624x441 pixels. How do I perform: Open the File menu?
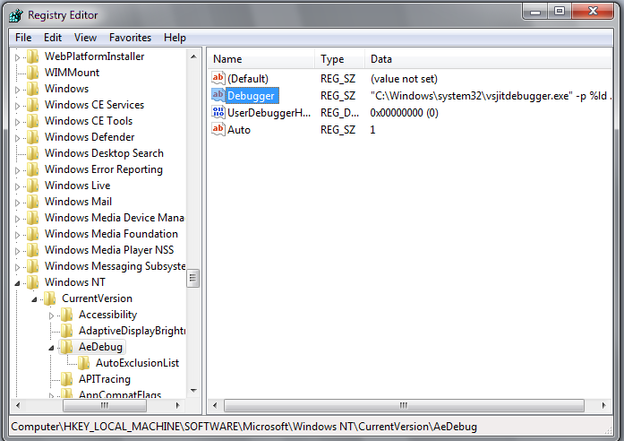click(x=23, y=38)
